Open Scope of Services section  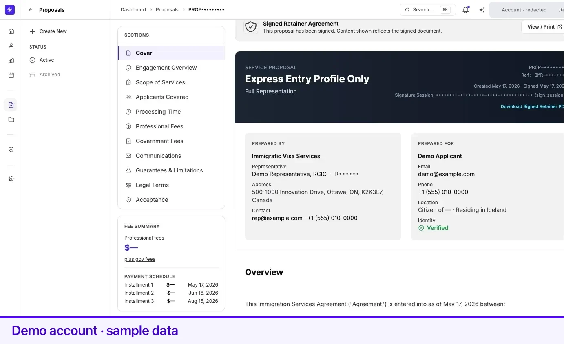[171, 82]
